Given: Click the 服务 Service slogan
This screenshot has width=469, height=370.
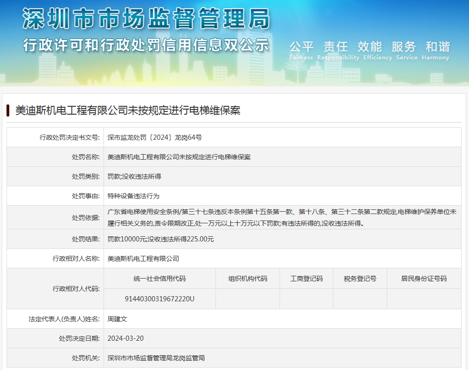Looking at the screenshot, I should tap(407, 51).
